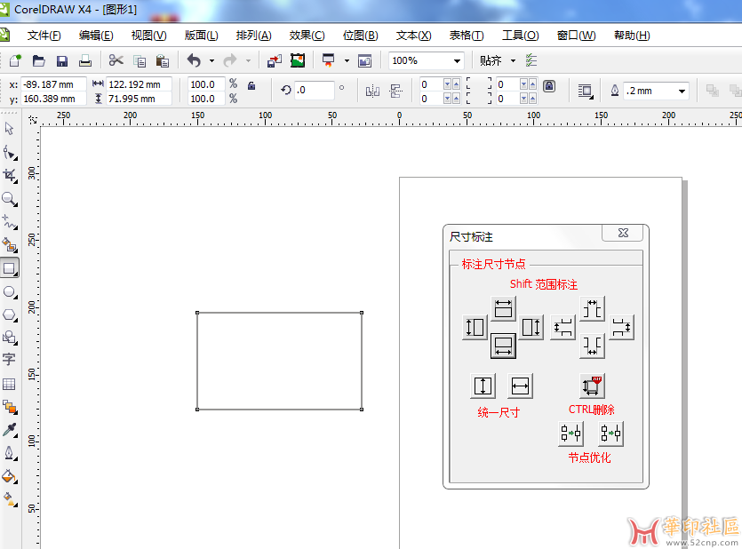Image resolution: width=742 pixels, height=549 pixels.
Task: Open the 排列(A) menu
Action: coord(253,36)
